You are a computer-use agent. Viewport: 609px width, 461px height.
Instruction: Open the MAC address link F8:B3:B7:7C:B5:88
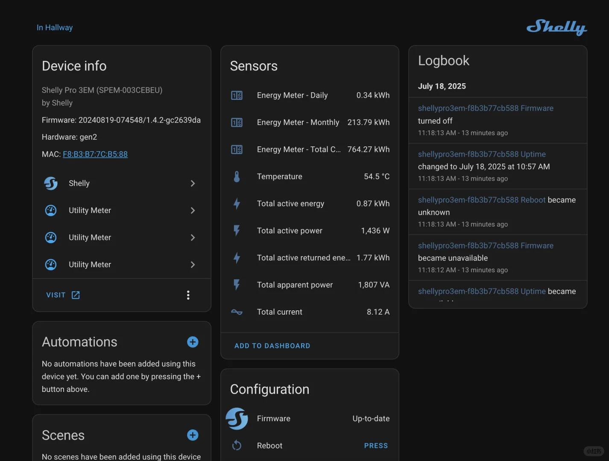pyautogui.click(x=95, y=154)
